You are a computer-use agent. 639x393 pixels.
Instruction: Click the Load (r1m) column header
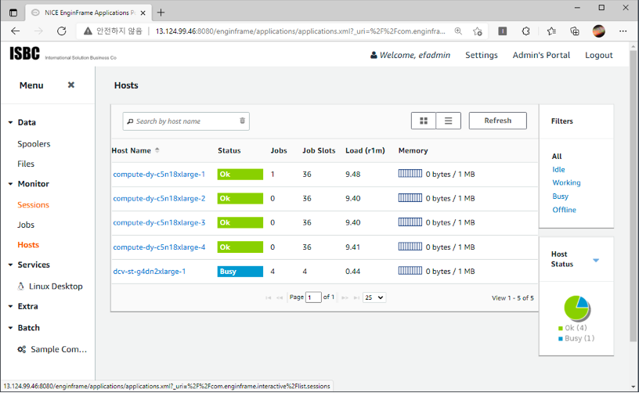(365, 150)
